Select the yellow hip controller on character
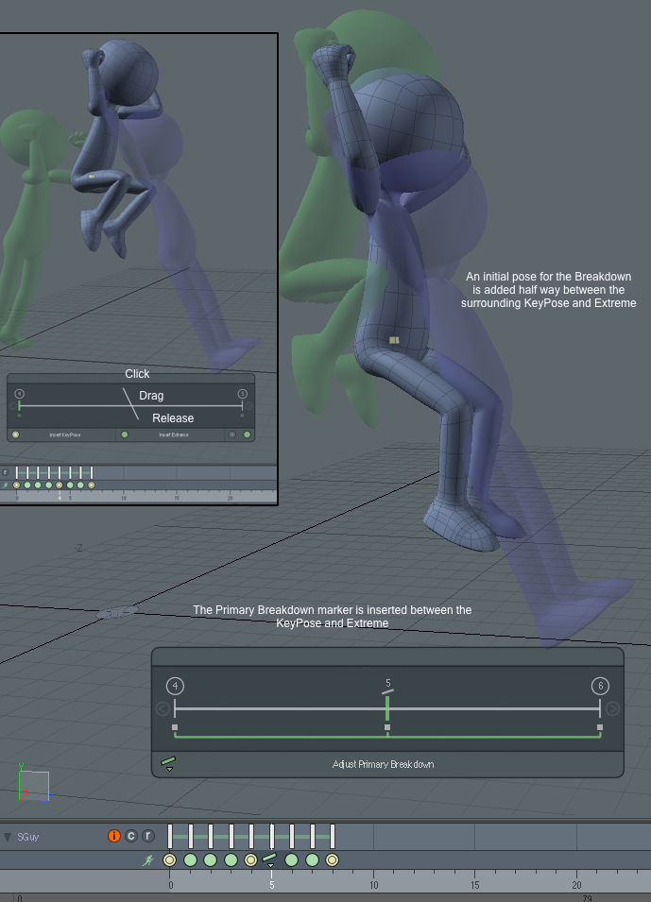 click(x=394, y=340)
